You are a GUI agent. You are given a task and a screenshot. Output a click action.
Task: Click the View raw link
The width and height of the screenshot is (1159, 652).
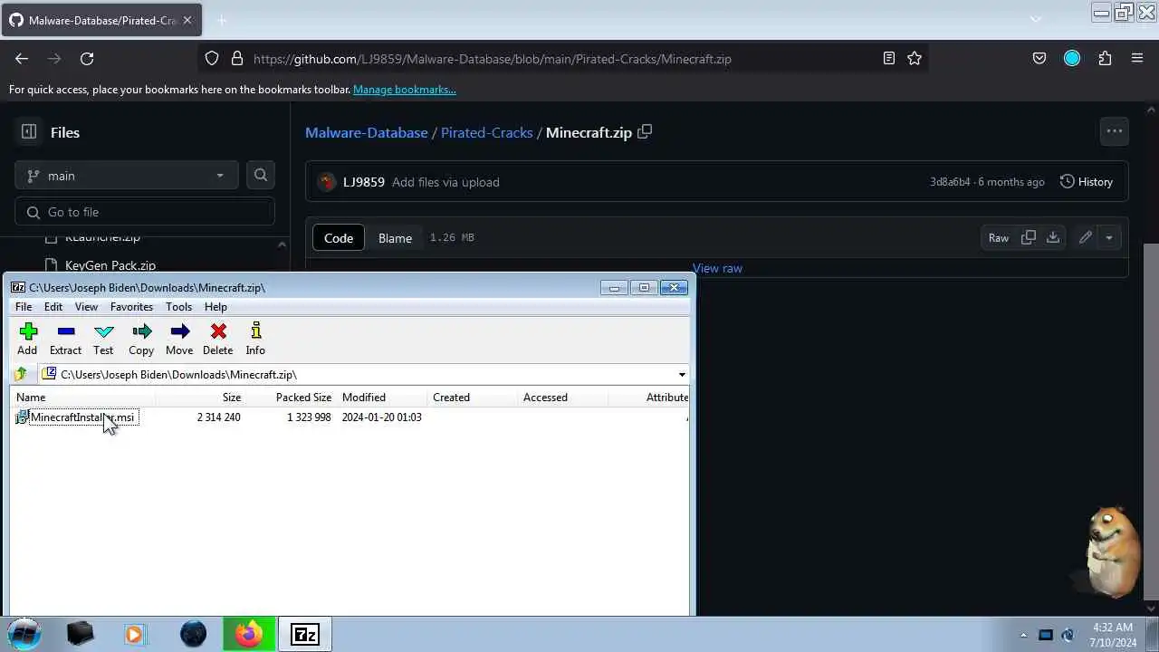point(717,268)
